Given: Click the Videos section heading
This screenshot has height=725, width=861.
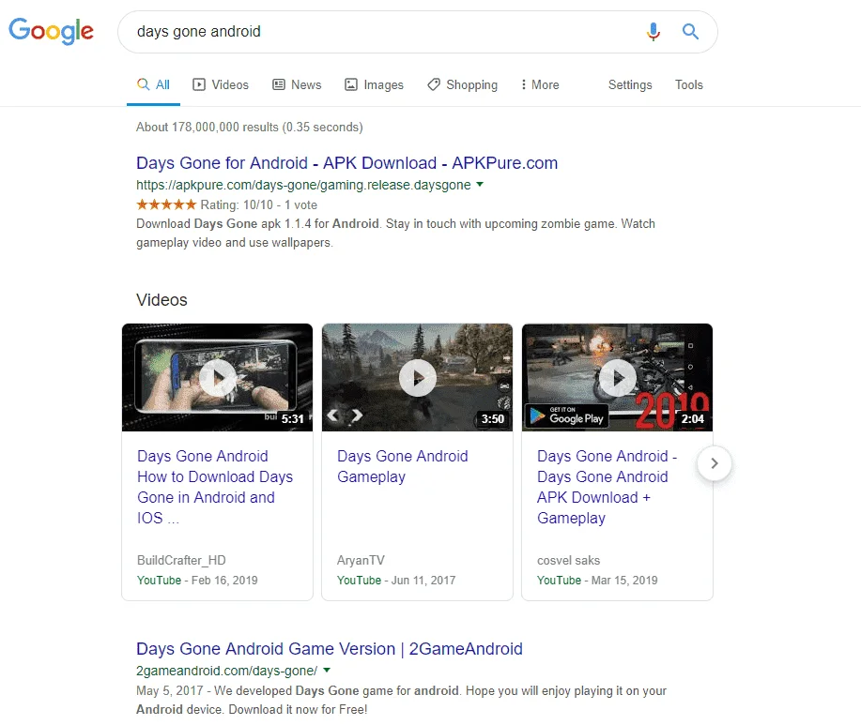Looking at the screenshot, I should 161,300.
